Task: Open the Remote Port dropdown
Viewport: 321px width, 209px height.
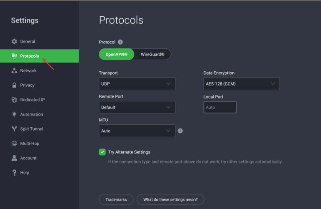Action: click(x=137, y=107)
